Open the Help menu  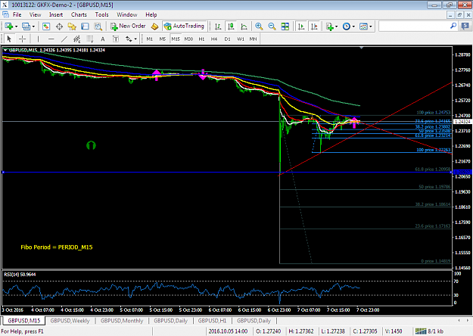pos(151,15)
